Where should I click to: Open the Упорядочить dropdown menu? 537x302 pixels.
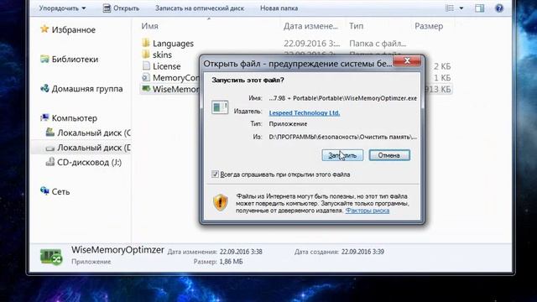[62, 8]
